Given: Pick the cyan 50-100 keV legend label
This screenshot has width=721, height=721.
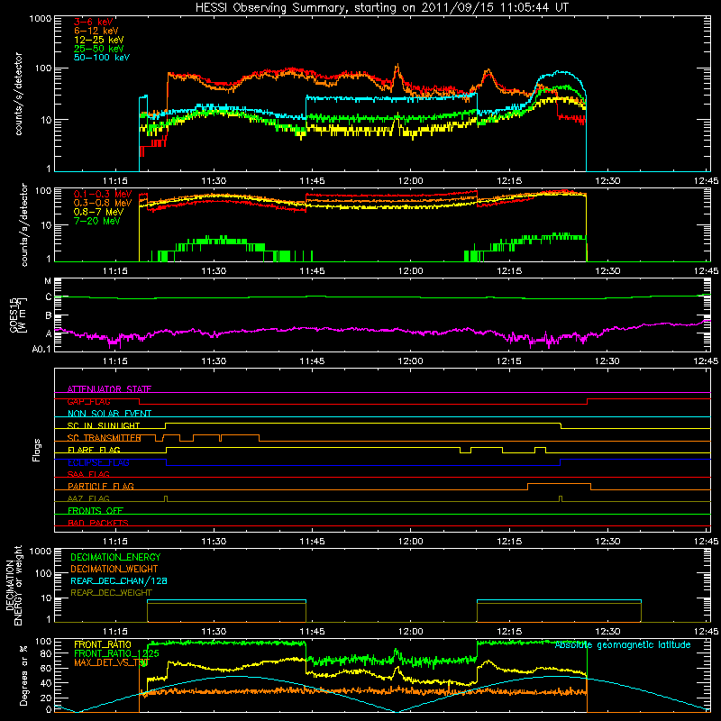Looking at the screenshot, I should pos(102,58).
